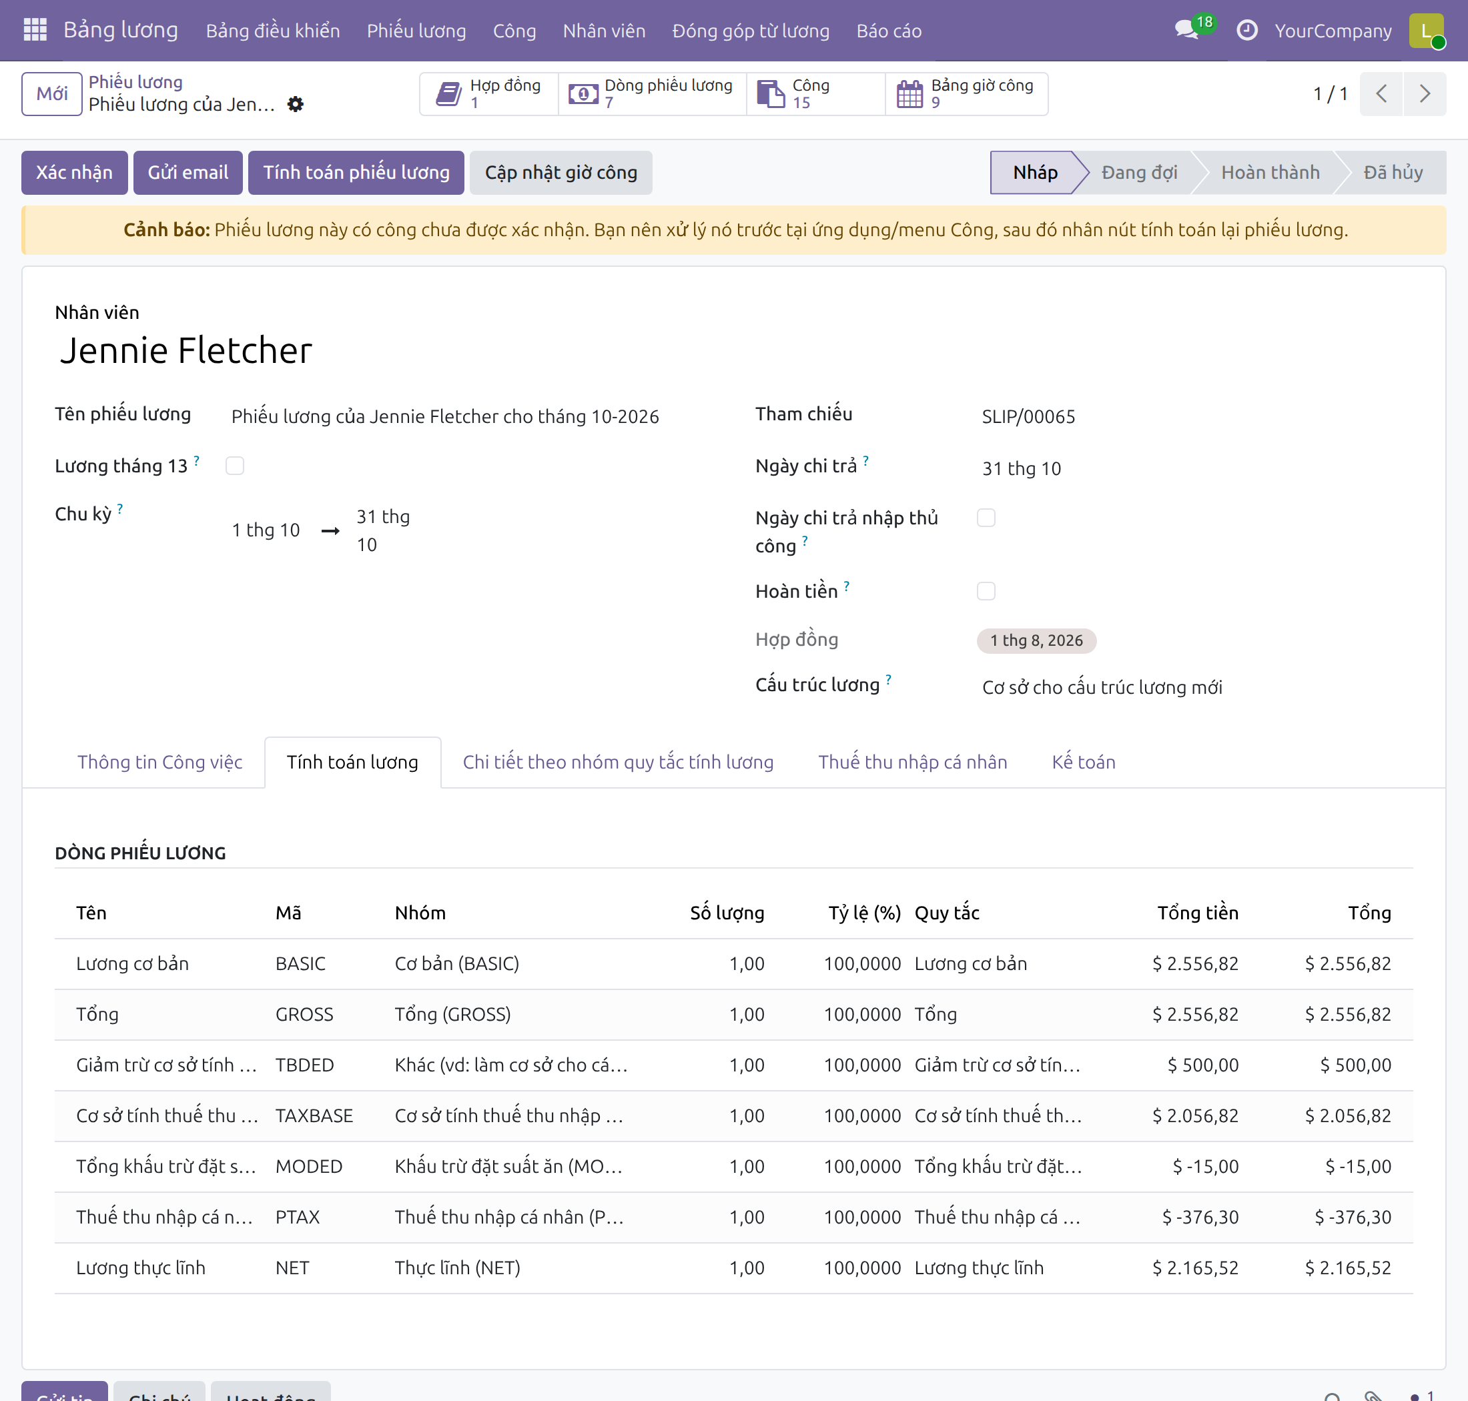The height and width of the screenshot is (1401, 1468).
Task: Enable Ngày chi trả nhập thủ công checkbox
Action: (x=986, y=518)
